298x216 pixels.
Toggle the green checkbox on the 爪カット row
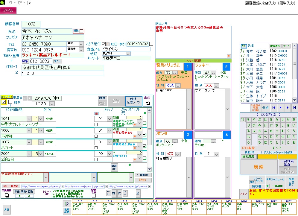click(145, 146)
